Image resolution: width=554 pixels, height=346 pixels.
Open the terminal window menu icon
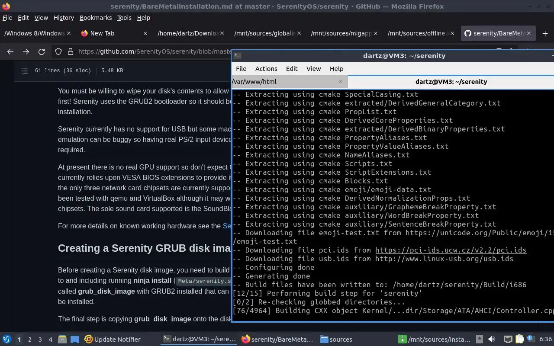click(x=237, y=55)
